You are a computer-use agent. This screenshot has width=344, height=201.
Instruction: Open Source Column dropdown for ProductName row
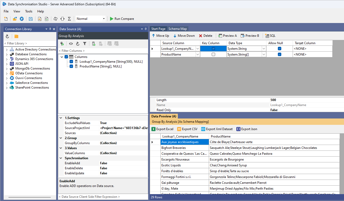[198, 54]
